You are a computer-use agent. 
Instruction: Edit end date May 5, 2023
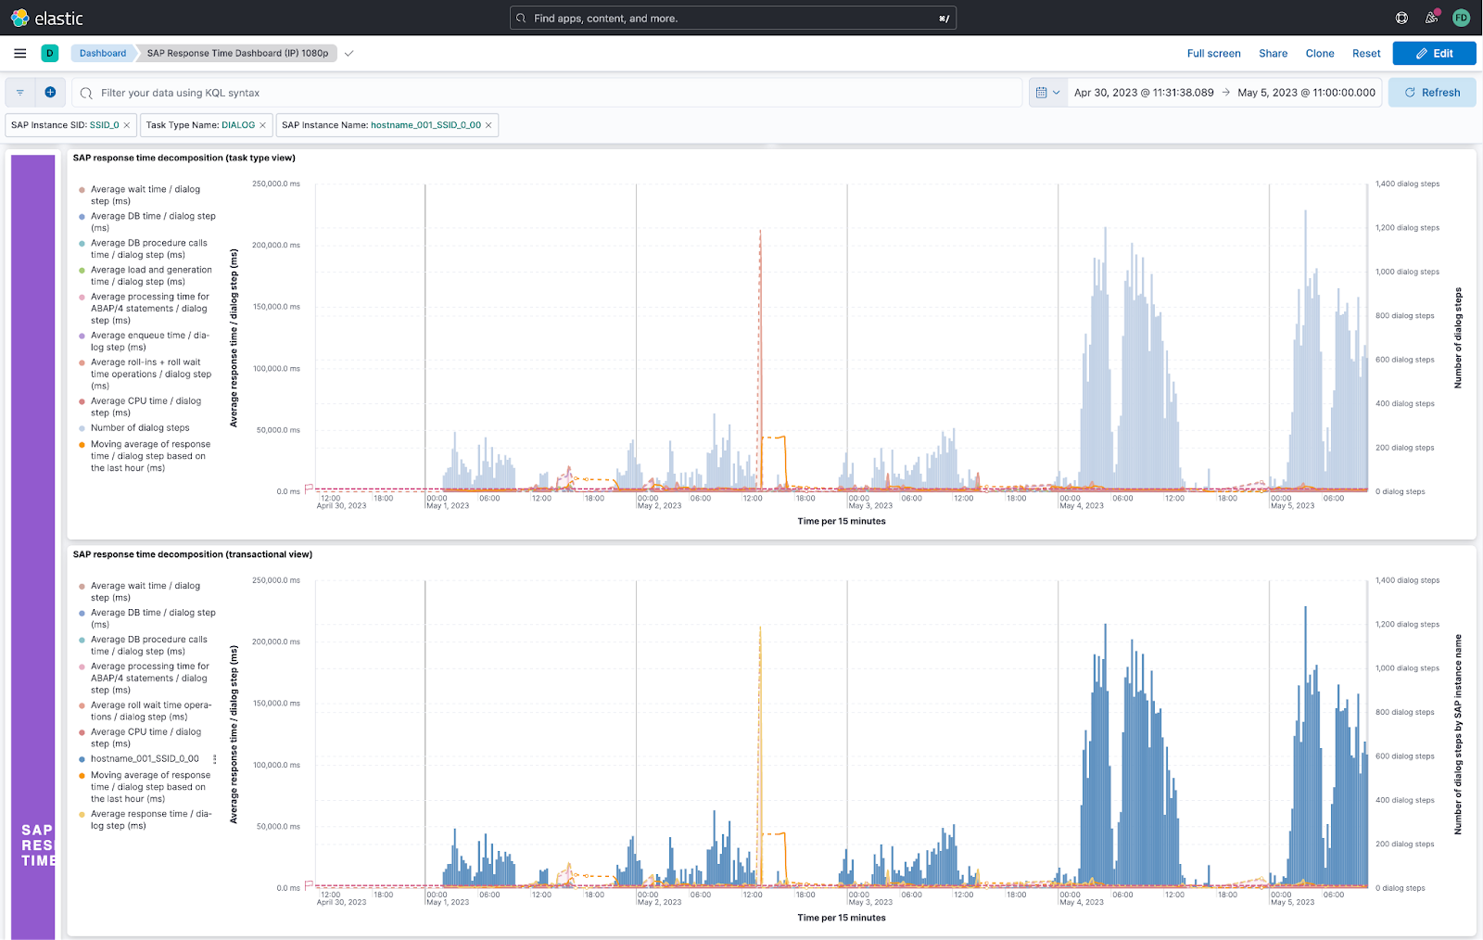point(1307,93)
